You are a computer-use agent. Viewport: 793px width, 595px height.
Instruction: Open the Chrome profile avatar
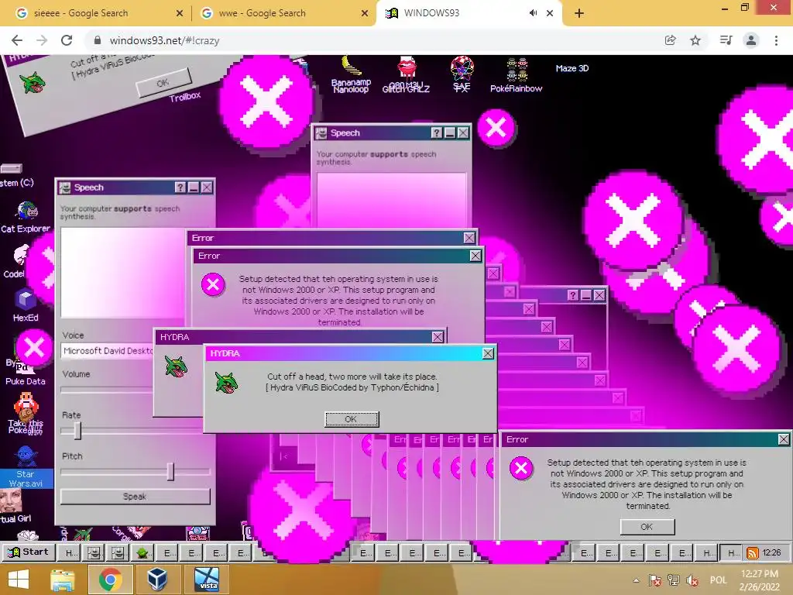(x=751, y=40)
